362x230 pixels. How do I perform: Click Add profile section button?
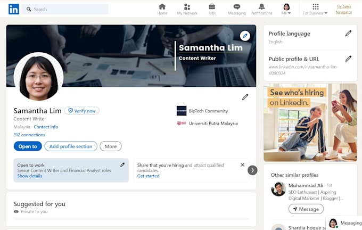coord(71,146)
